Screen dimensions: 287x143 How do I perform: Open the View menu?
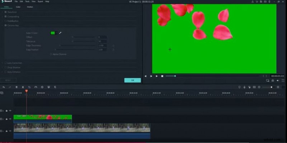[x=33, y=1]
